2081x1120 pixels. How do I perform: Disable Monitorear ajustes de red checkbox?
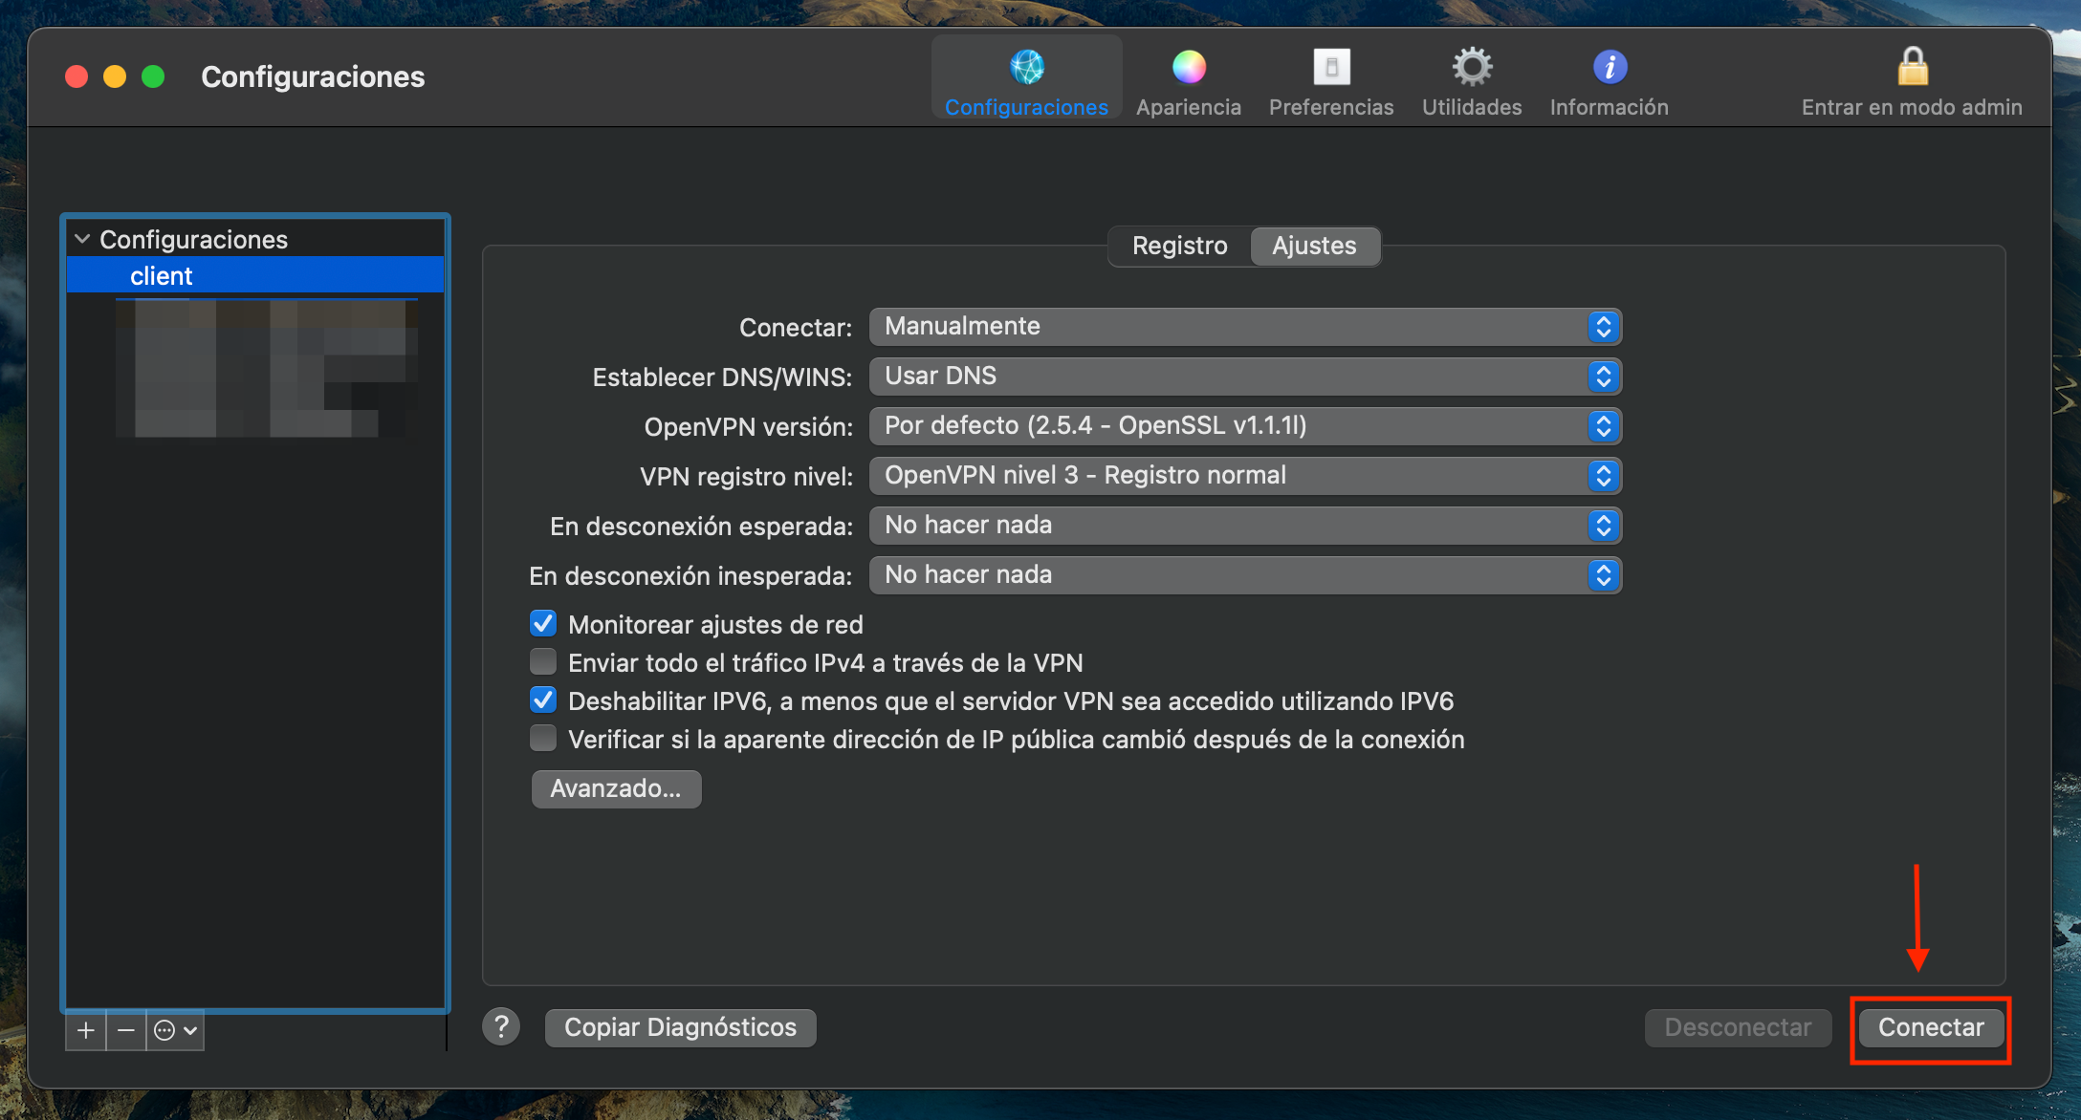pos(543,624)
